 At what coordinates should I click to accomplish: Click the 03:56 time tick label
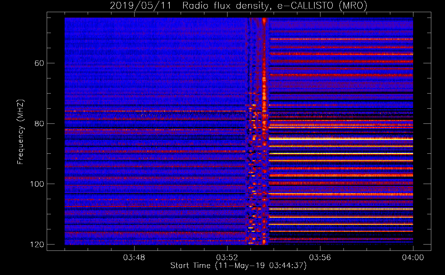[320, 258]
